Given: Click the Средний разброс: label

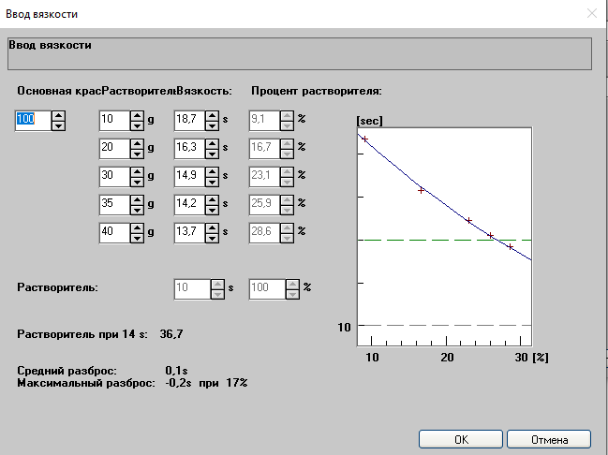Looking at the screenshot, I should [67, 371].
